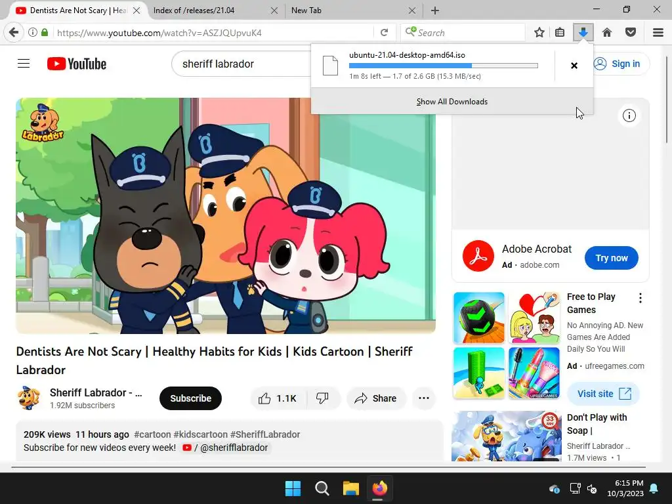Click Free to Play Games ad thumbnail
672x504 pixels.
[507, 345]
